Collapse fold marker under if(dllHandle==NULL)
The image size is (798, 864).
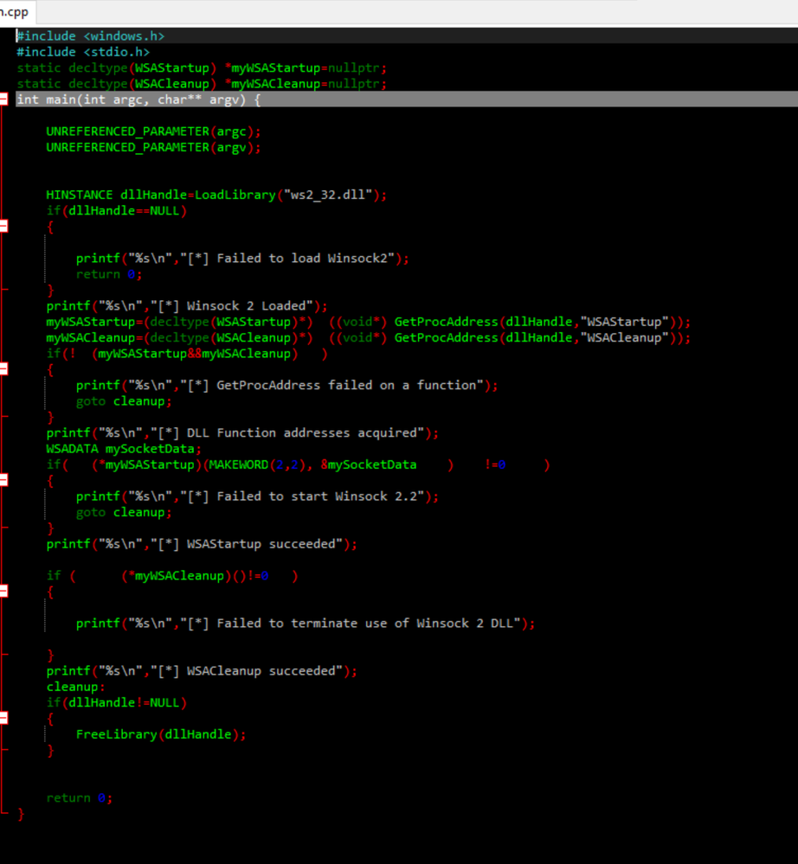(x=3, y=226)
